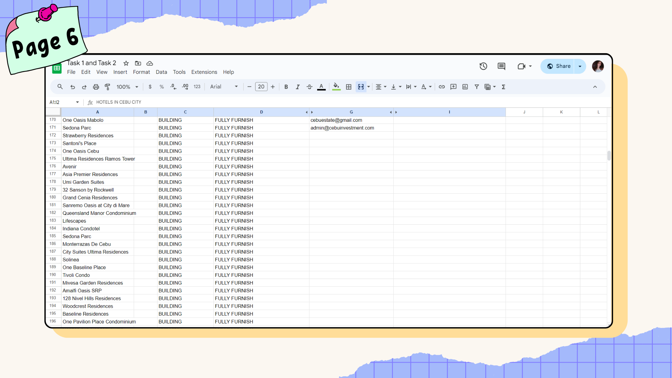Toggle strikethrough formatting
This screenshot has width=672, height=378.
[309, 87]
